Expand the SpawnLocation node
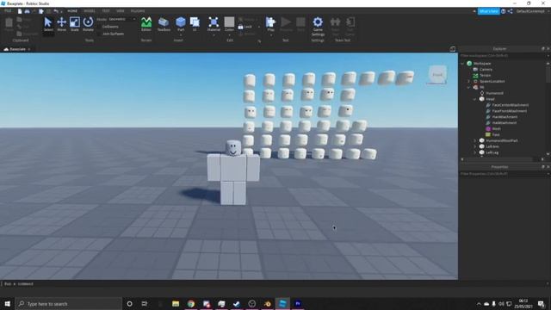Viewport: 551px width, 310px height. click(468, 82)
